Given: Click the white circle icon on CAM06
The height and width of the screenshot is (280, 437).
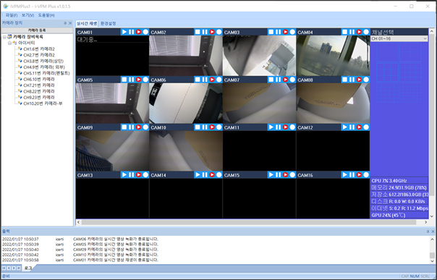Looking at the screenshot, I should point(219,80).
